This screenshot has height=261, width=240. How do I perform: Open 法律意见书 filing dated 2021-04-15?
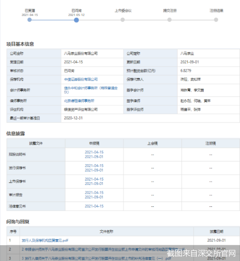pyautogui.click(x=94, y=206)
